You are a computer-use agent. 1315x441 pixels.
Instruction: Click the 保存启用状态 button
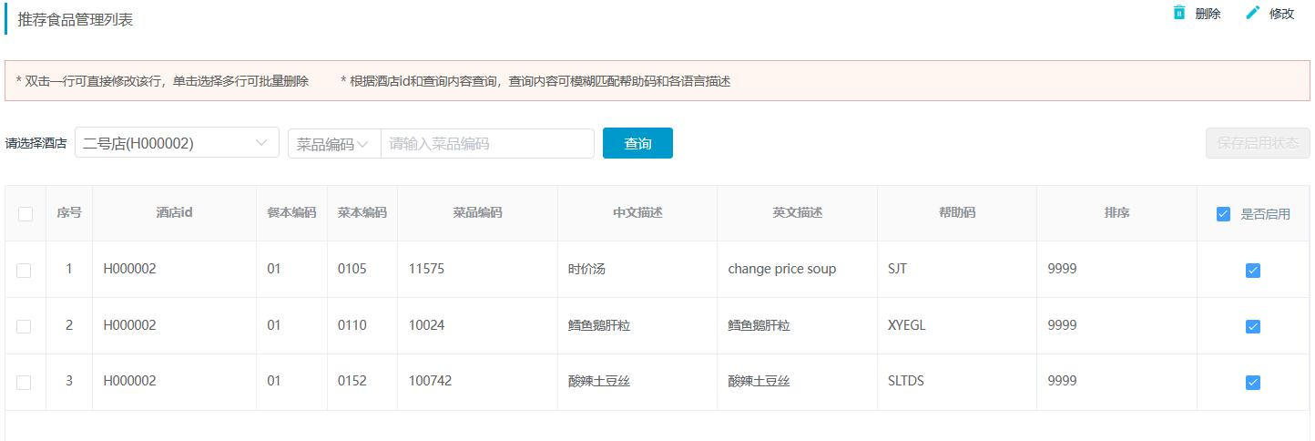(x=1258, y=143)
